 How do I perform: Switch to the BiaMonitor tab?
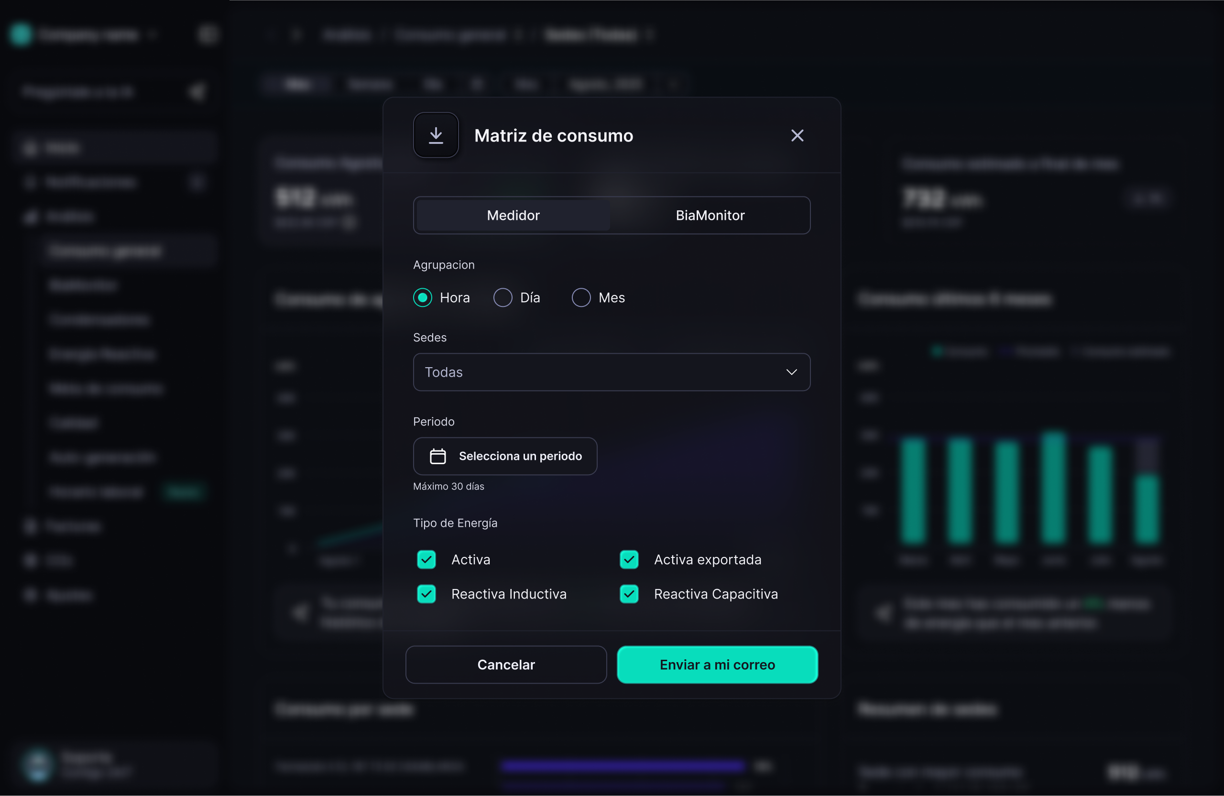[x=710, y=215]
